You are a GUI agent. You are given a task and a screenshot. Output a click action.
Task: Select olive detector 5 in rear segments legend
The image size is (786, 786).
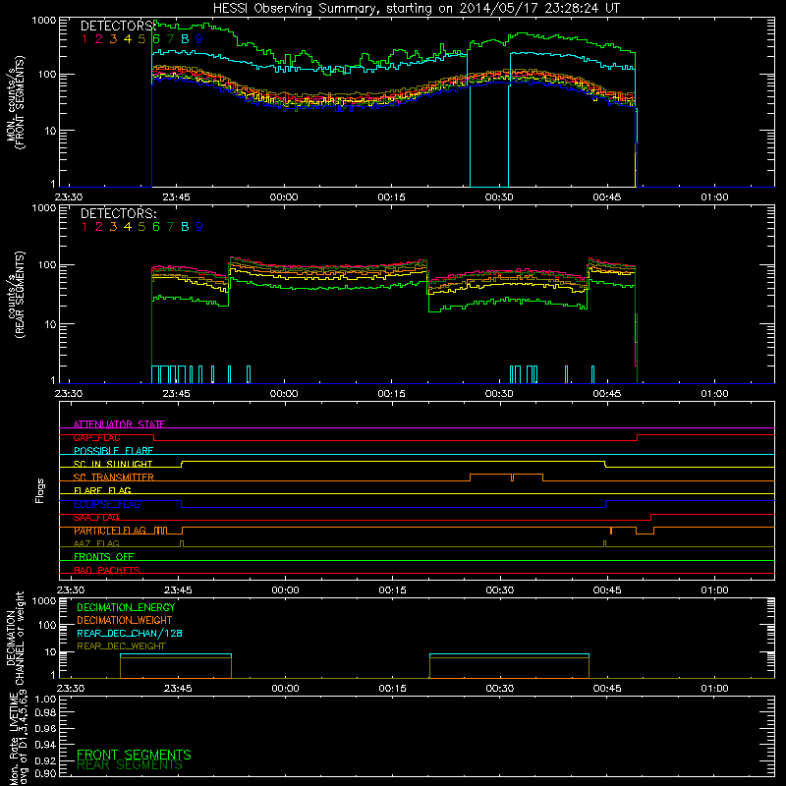point(141,227)
